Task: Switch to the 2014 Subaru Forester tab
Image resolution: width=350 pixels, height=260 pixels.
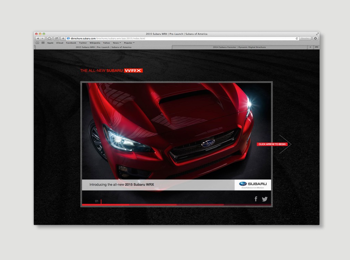Action: click(239, 47)
